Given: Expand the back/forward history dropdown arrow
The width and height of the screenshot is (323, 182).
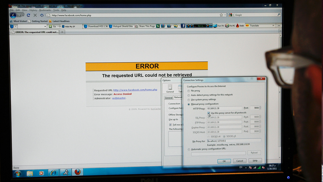Looking at the screenshot, I should coord(23,15).
